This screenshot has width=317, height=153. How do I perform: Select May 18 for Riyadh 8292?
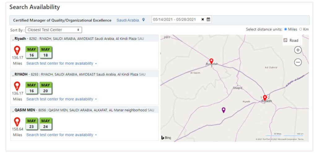46,52
